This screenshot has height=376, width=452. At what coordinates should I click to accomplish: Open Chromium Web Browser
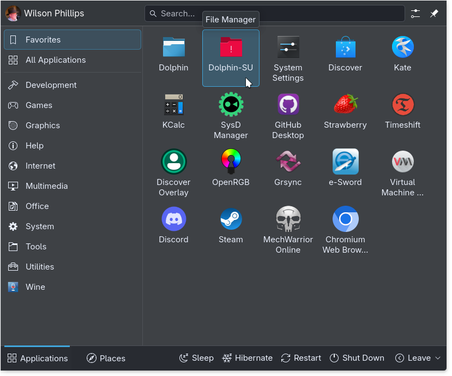(345, 230)
